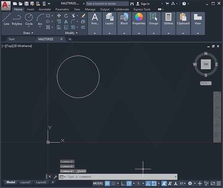Save the drawing with the Save icon

27,4
